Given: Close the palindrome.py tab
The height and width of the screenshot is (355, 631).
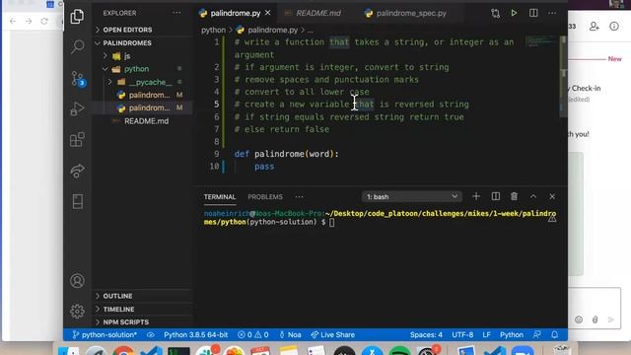Looking at the screenshot, I should [267, 13].
